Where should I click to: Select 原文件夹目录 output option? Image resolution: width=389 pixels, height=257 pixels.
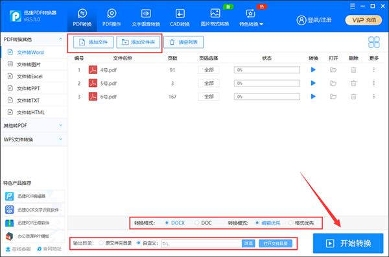(x=115, y=243)
